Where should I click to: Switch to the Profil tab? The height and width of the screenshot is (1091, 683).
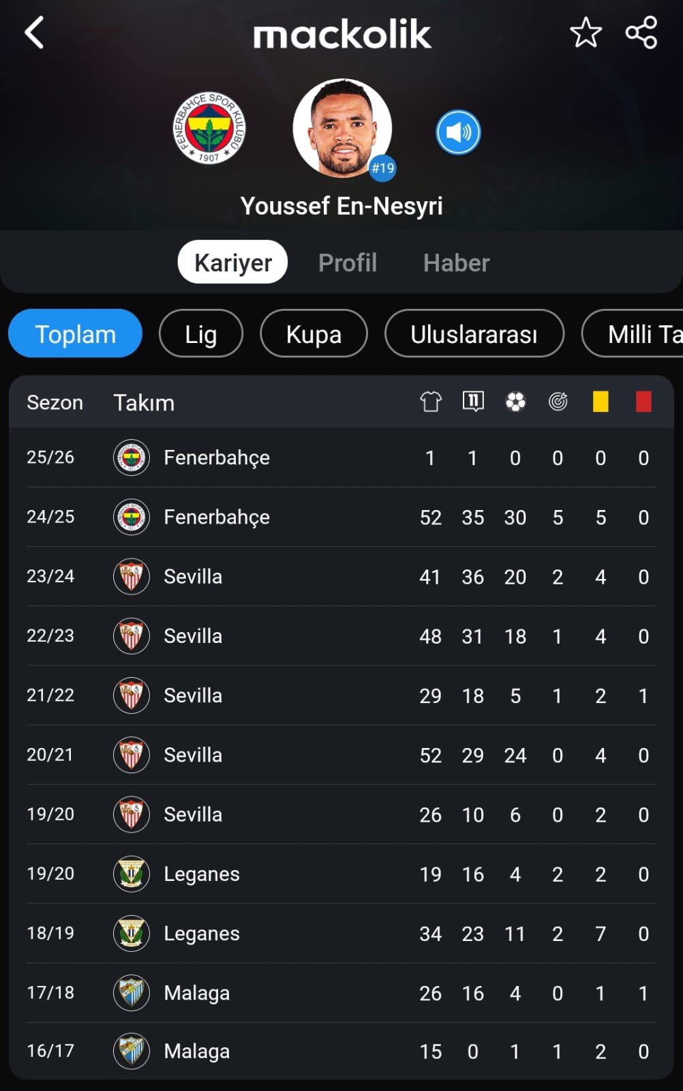pos(348,263)
